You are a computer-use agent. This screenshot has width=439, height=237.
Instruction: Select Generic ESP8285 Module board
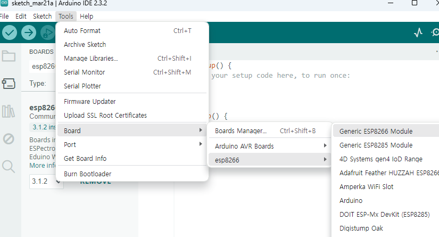coord(386,145)
